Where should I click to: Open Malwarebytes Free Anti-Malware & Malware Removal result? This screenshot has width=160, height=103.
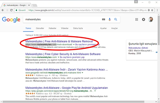click(x=59, y=41)
